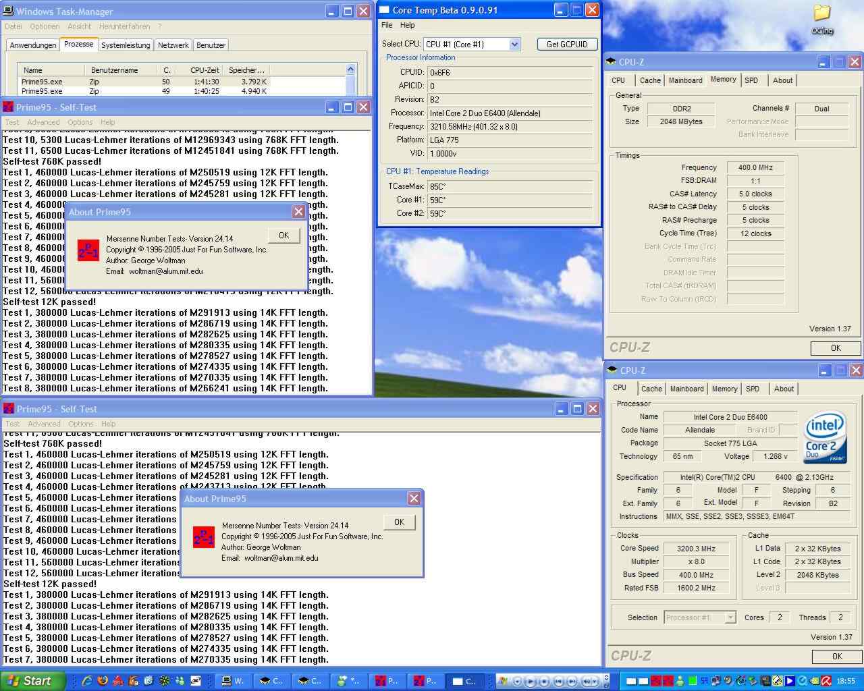
Task: Switch to Systemleistung tab in Task Manager
Action: tap(126, 45)
